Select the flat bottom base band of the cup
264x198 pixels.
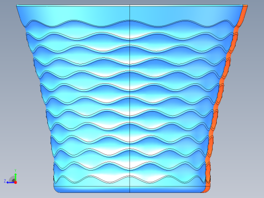point(130,189)
